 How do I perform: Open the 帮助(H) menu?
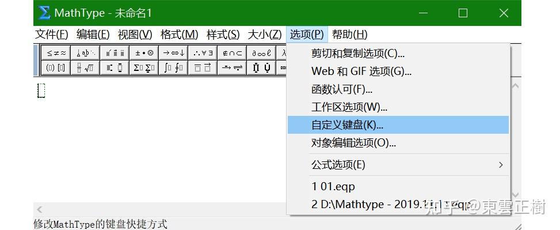click(x=350, y=35)
